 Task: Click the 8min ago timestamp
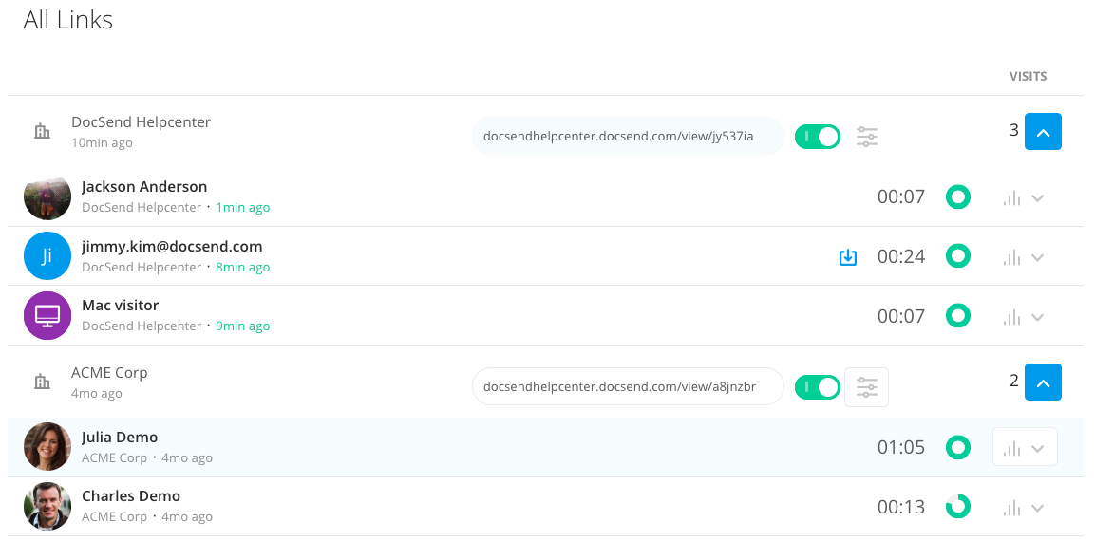coord(243,267)
